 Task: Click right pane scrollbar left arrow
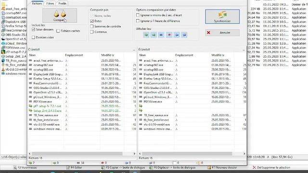click(x=140, y=154)
